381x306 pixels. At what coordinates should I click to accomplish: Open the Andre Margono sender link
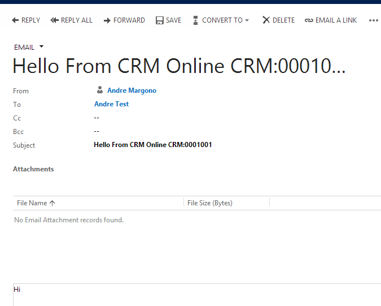[132, 90]
